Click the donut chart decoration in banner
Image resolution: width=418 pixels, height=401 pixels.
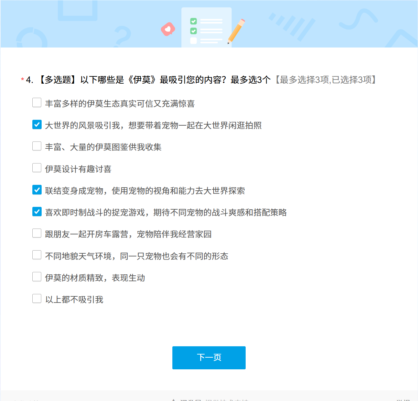click(x=31, y=39)
